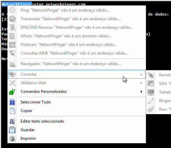Click the Navegador browser icon
This screenshot has width=171, height=148.
12,64
